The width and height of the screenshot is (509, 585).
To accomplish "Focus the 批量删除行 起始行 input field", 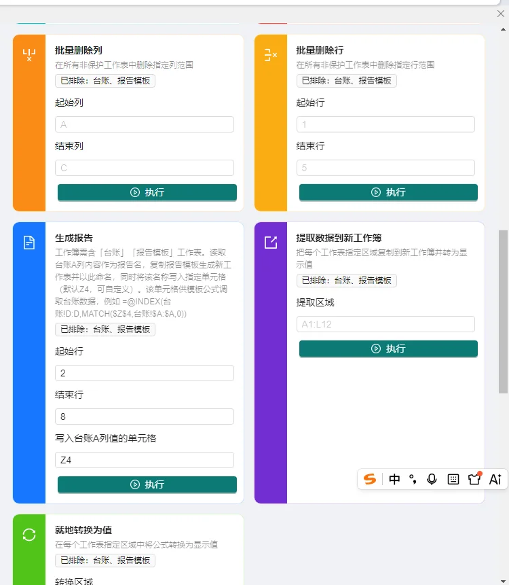I will coord(385,124).
